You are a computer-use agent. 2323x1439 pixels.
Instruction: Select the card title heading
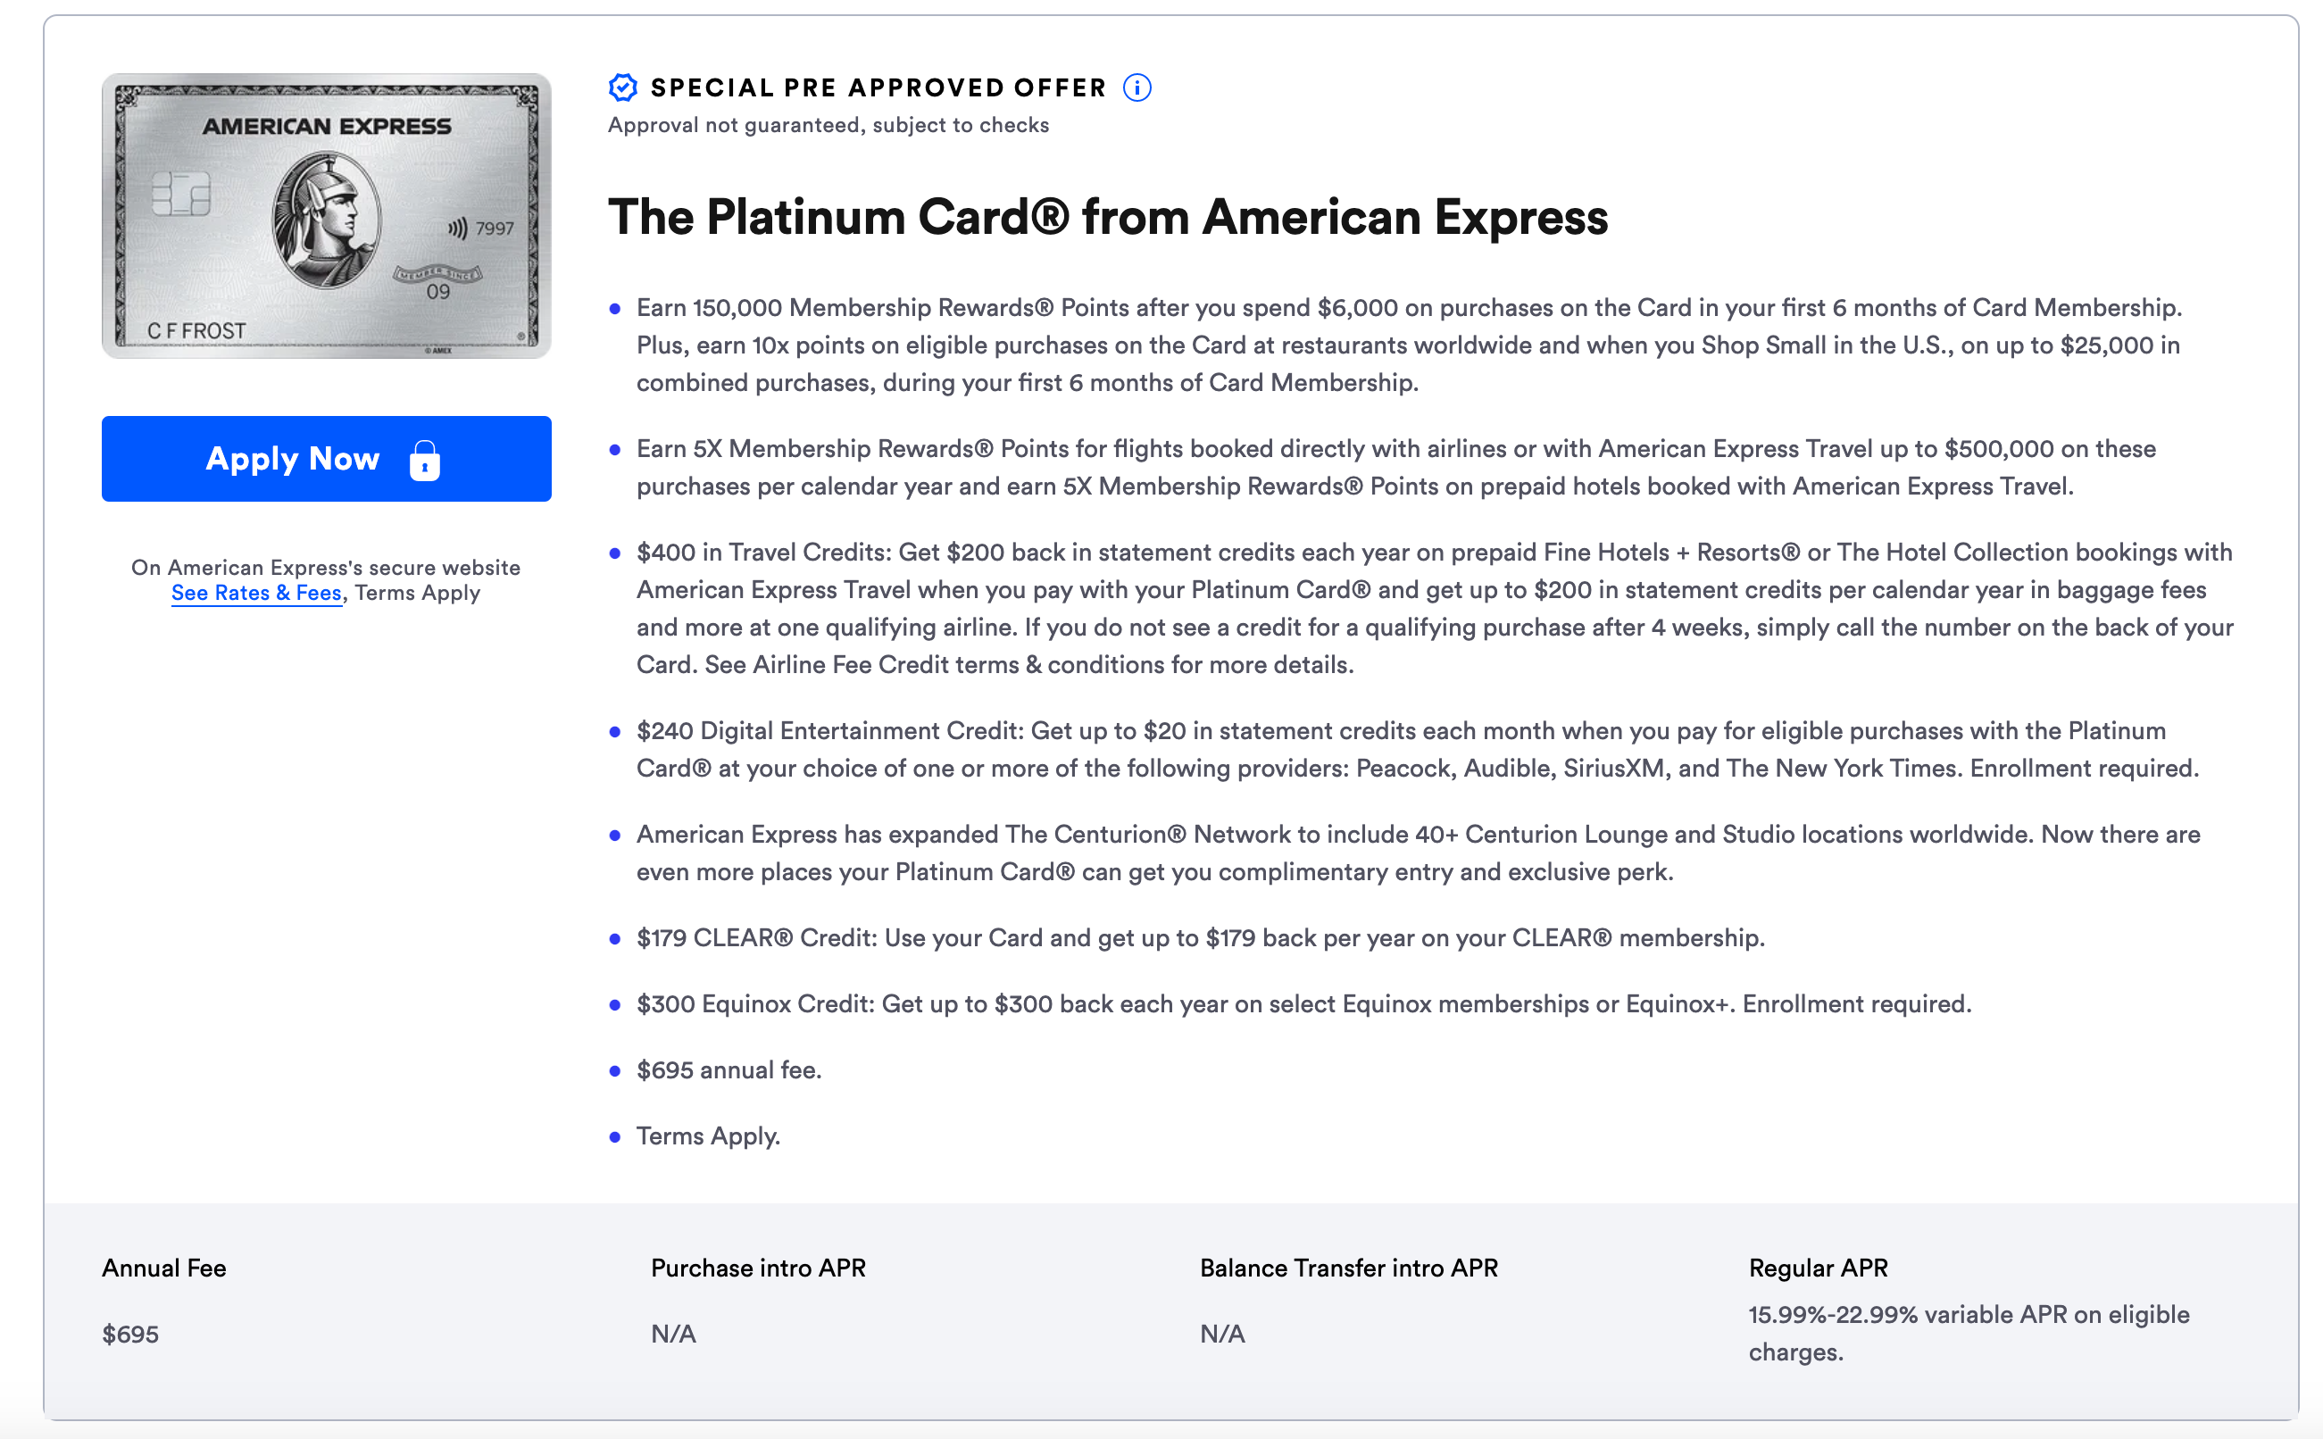[x=1109, y=217]
